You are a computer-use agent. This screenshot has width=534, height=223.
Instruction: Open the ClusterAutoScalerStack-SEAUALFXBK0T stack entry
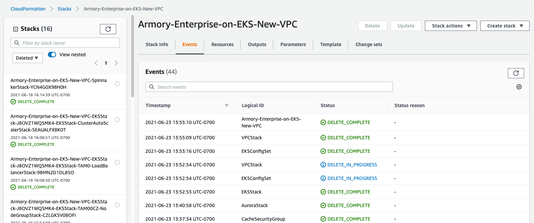pyautogui.click(x=59, y=123)
